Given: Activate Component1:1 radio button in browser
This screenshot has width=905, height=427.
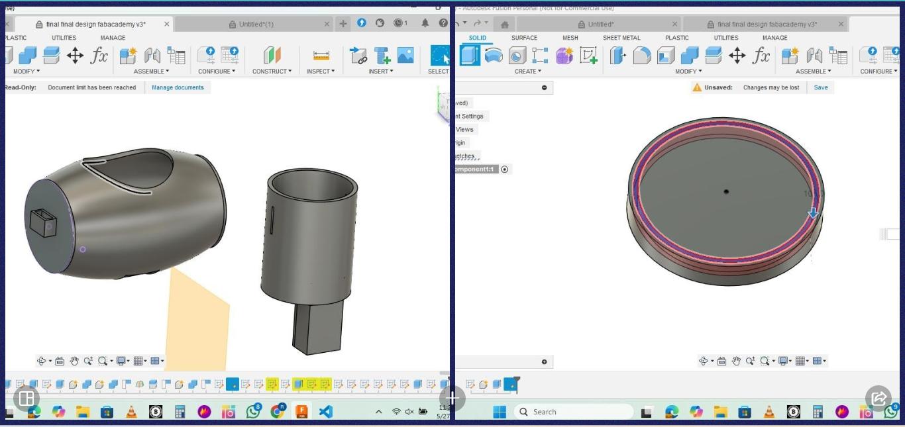Looking at the screenshot, I should 505,169.
